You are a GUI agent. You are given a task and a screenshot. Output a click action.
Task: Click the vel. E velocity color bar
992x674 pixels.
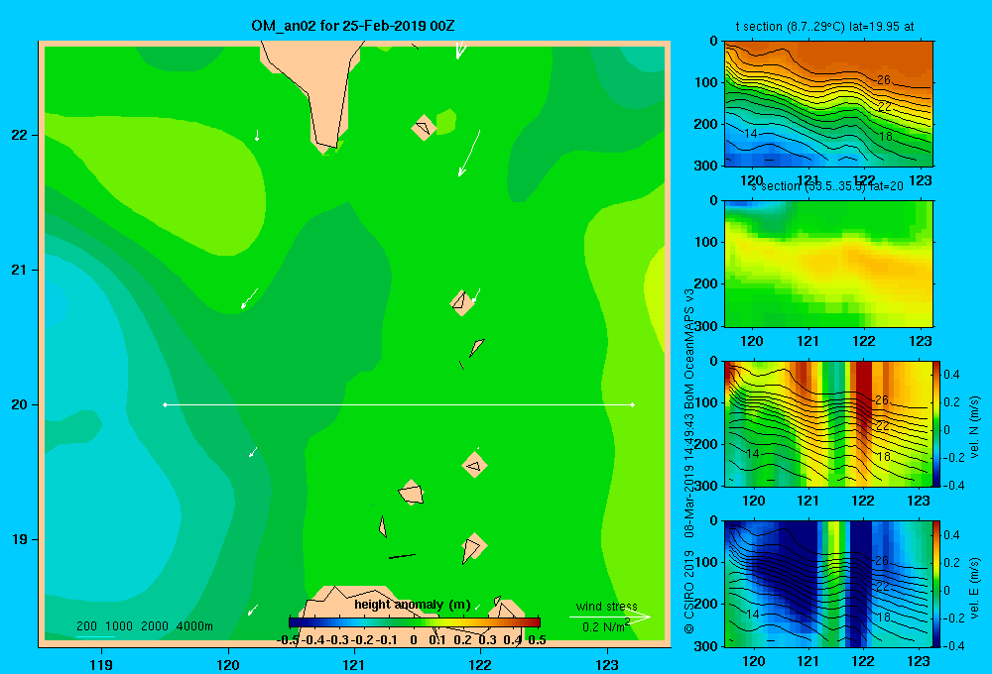[937, 584]
